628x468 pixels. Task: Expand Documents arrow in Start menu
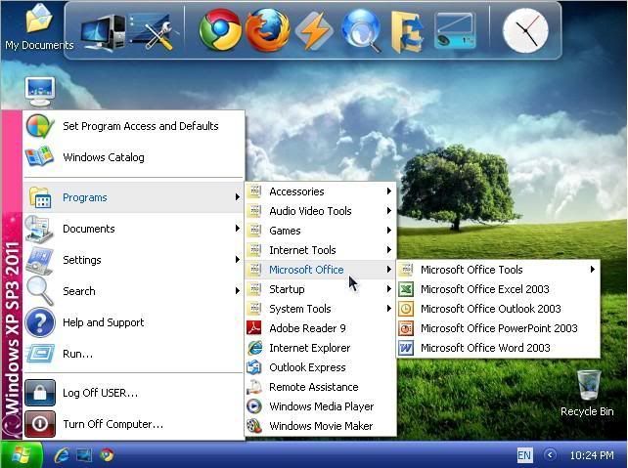pyautogui.click(x=237, y=229)
